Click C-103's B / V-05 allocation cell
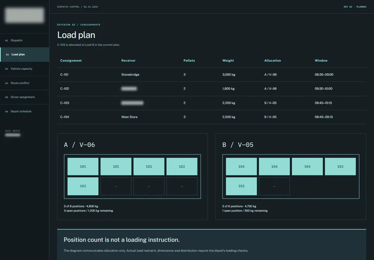 pos(270,103)
